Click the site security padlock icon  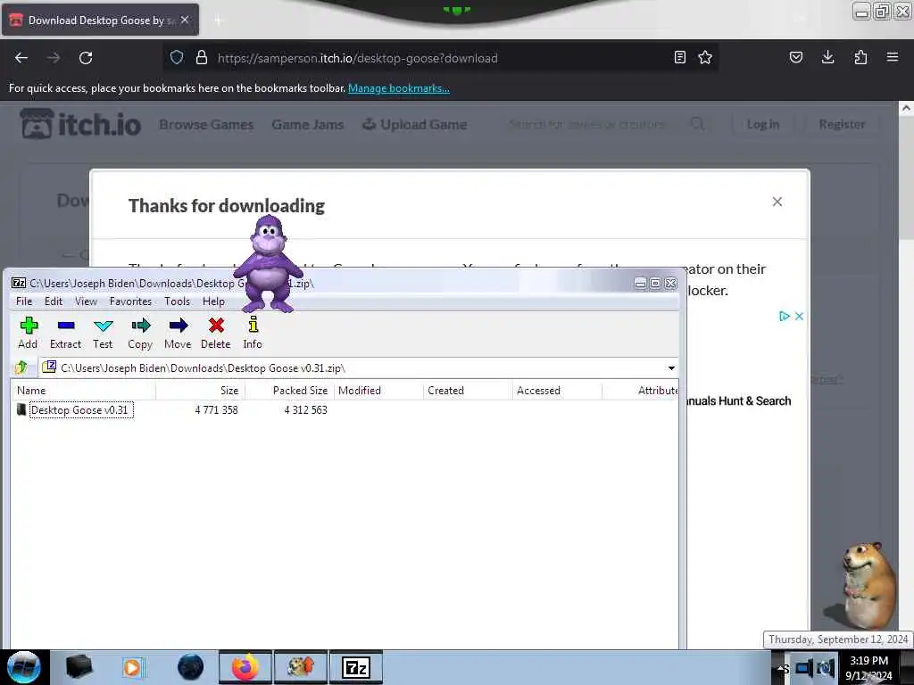[202, 58]
